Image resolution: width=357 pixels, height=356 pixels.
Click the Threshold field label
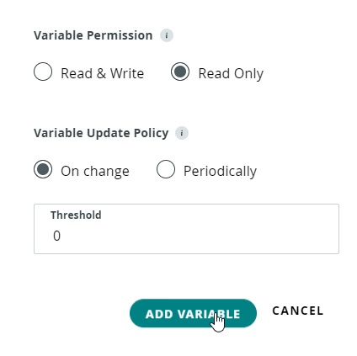(76, 215)
